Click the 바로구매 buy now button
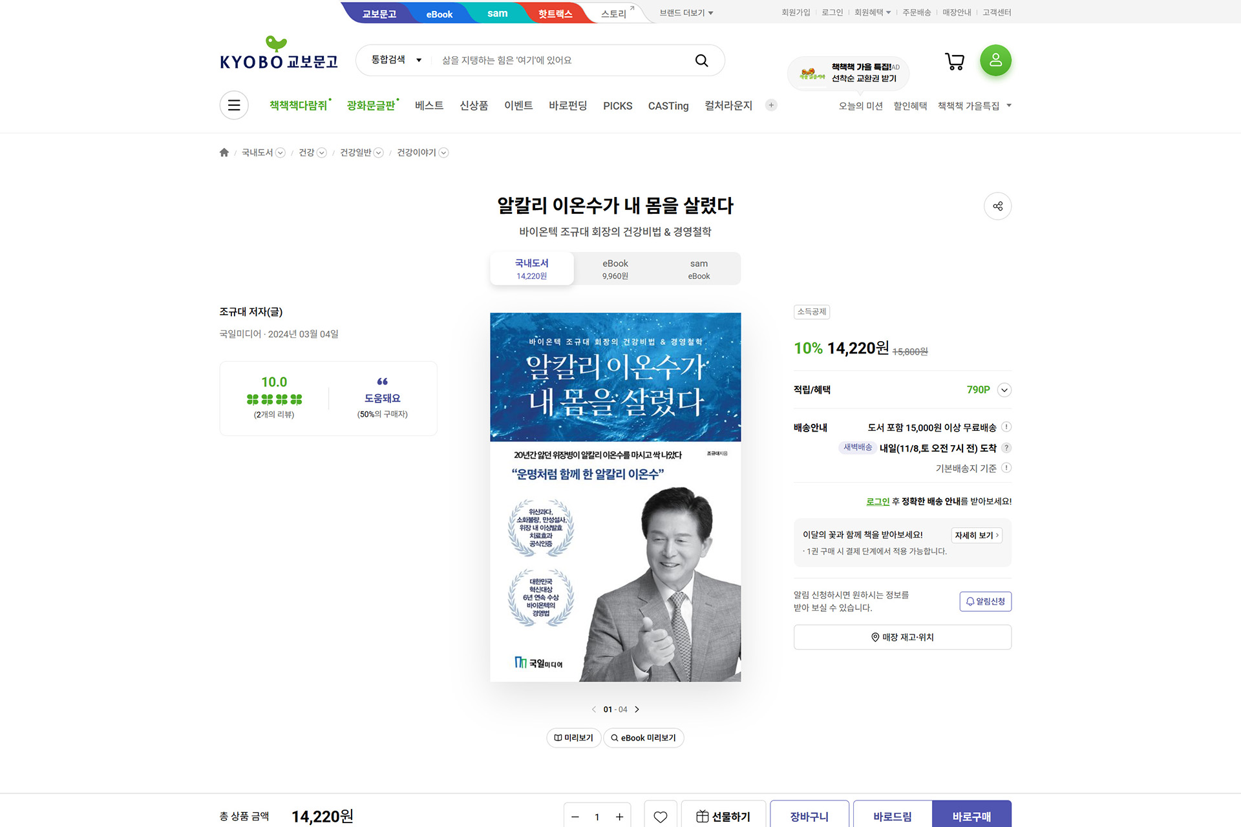 click(971, 815)
